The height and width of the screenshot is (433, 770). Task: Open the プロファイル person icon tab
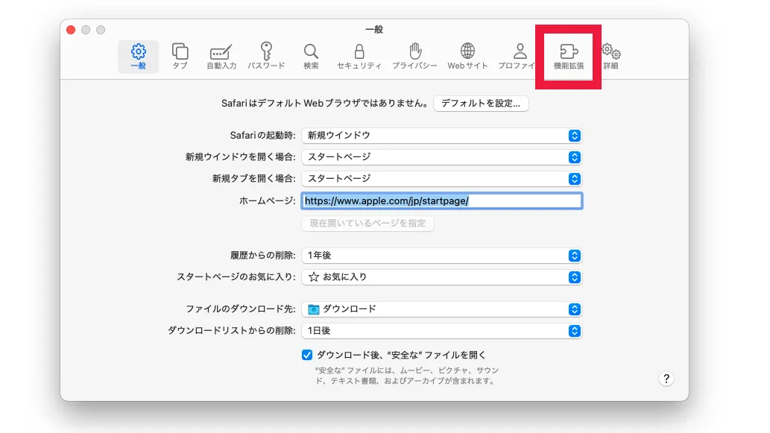point(517,57)
